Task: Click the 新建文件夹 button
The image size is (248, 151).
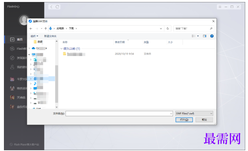Action: [x=50, y=36]
